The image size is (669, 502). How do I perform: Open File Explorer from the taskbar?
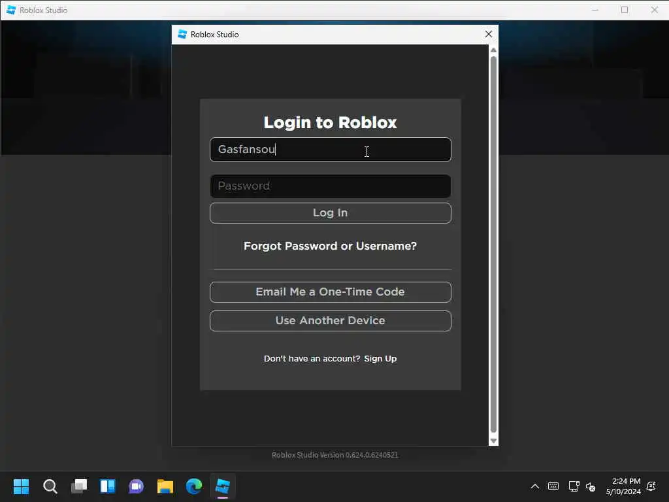pos(165,486)
